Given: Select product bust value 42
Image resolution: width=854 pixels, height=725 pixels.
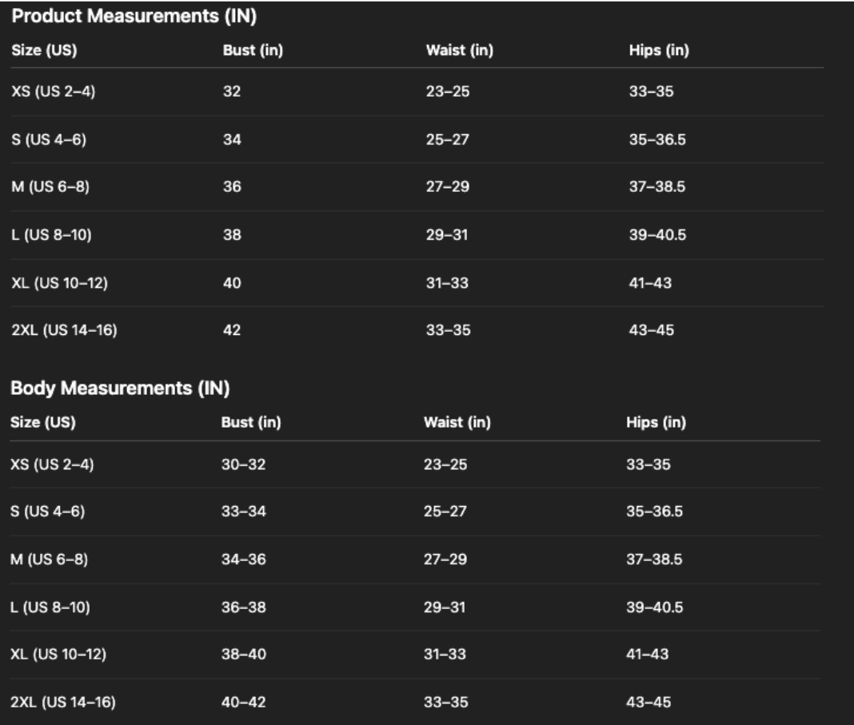Looking at the screenshot, I should pos(231,331).
